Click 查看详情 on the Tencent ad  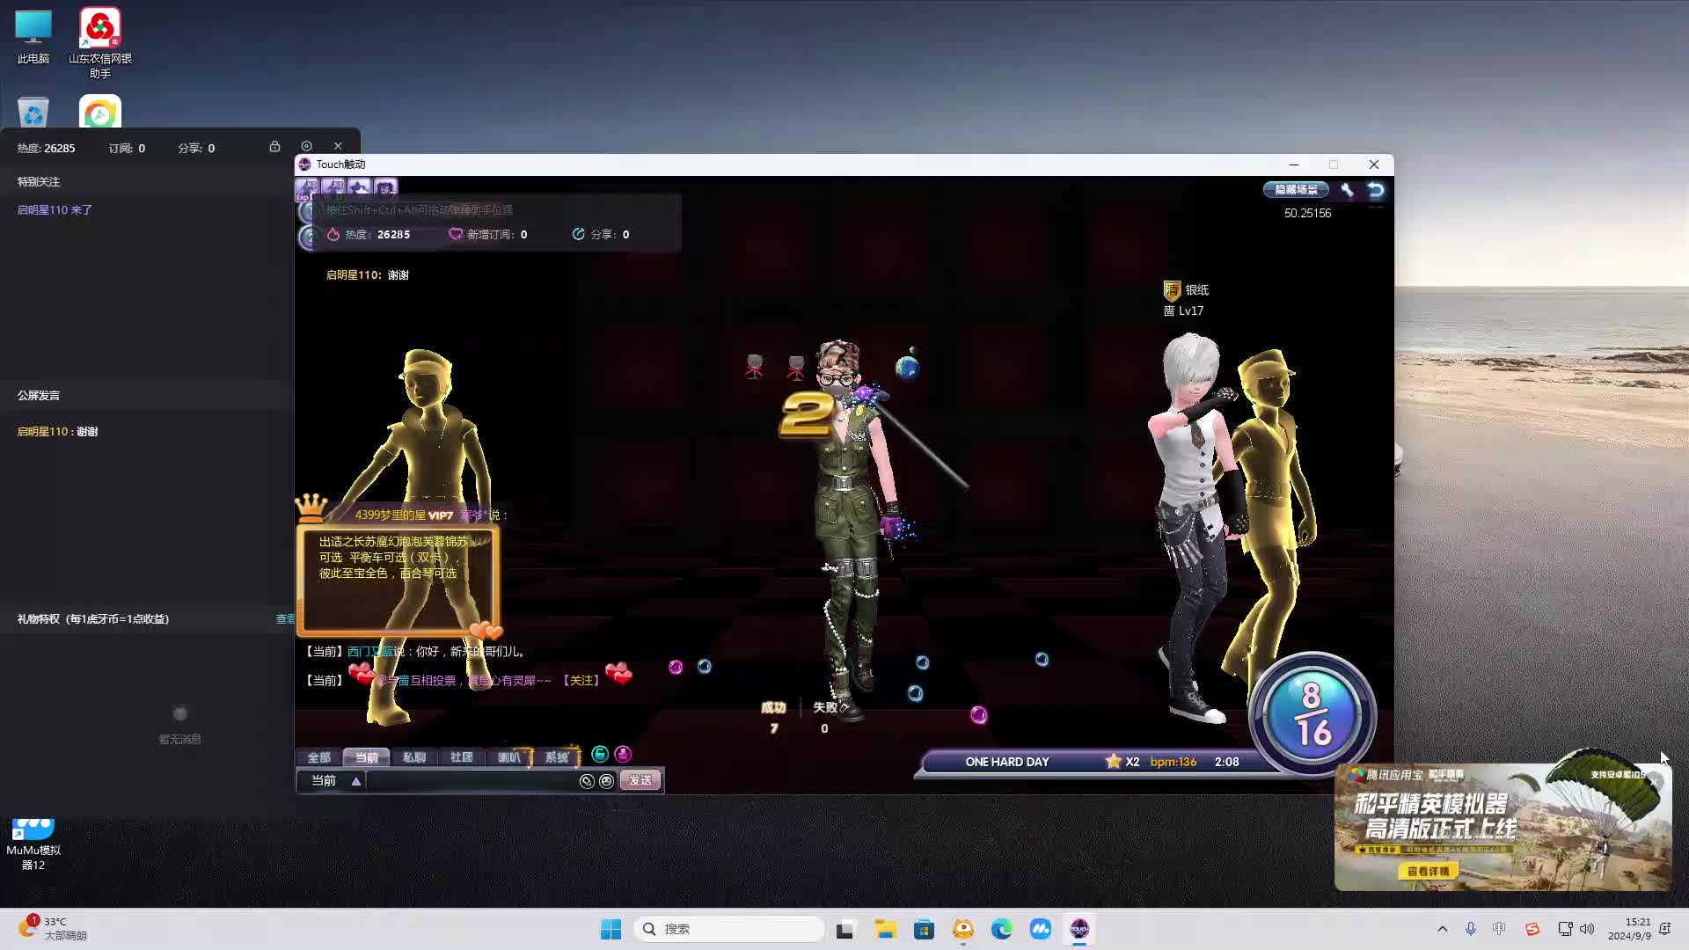coord(1428,871)
